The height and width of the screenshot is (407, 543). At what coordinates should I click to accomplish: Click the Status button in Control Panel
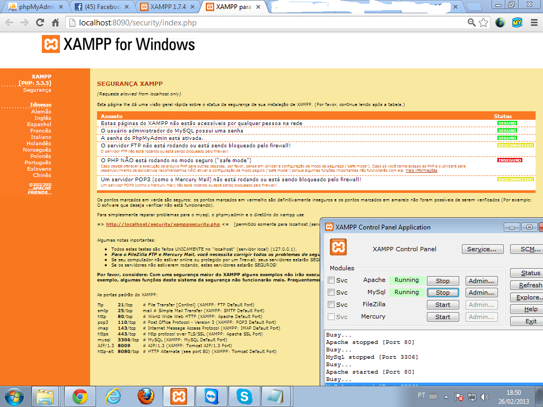tap(527, 273)
